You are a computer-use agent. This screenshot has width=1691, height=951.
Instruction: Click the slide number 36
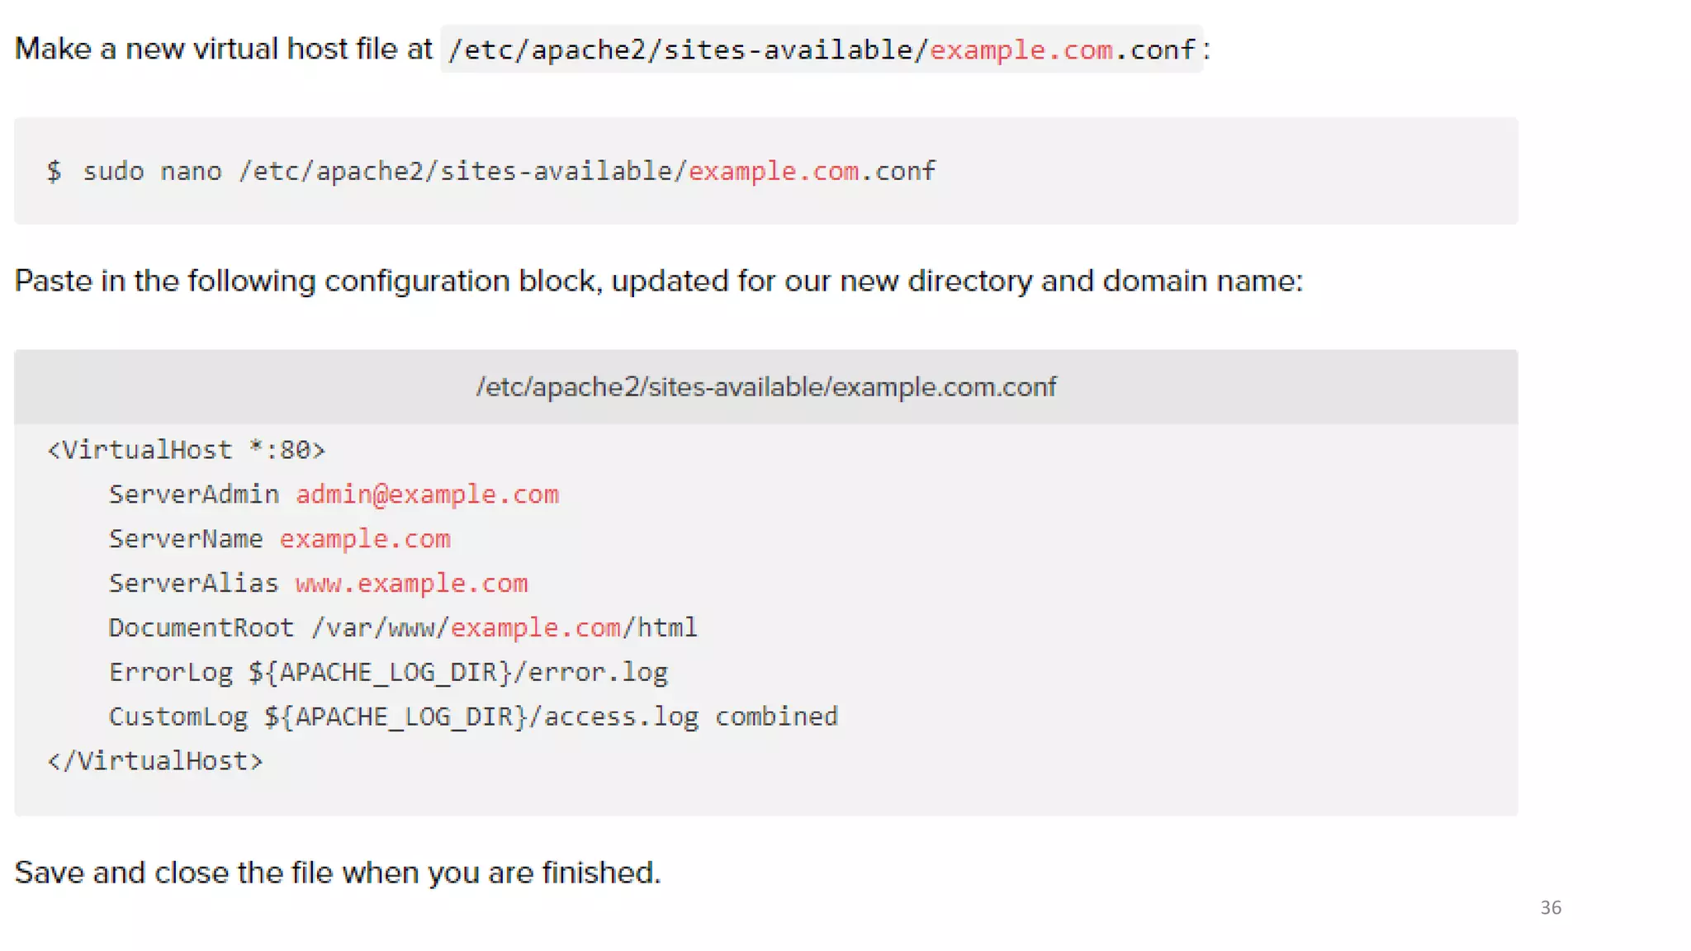1550,907
